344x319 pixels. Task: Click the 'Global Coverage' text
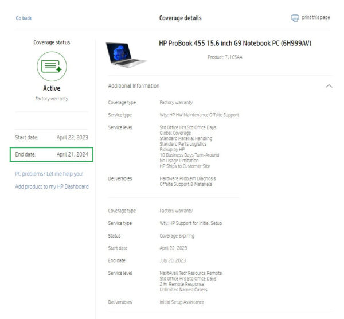point(175,133)
